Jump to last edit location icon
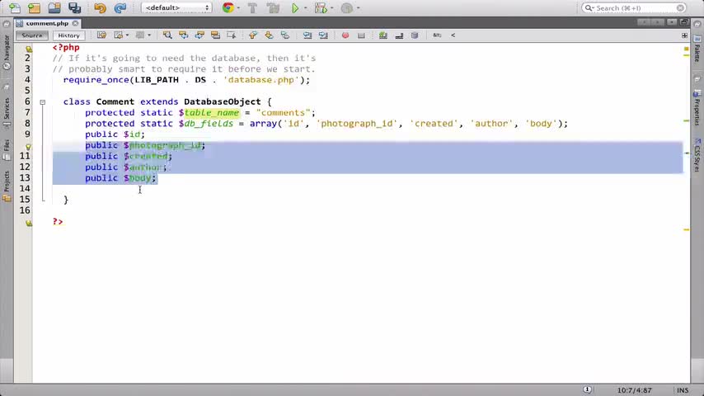Viewport: 704px width, 396px height. 101,35
